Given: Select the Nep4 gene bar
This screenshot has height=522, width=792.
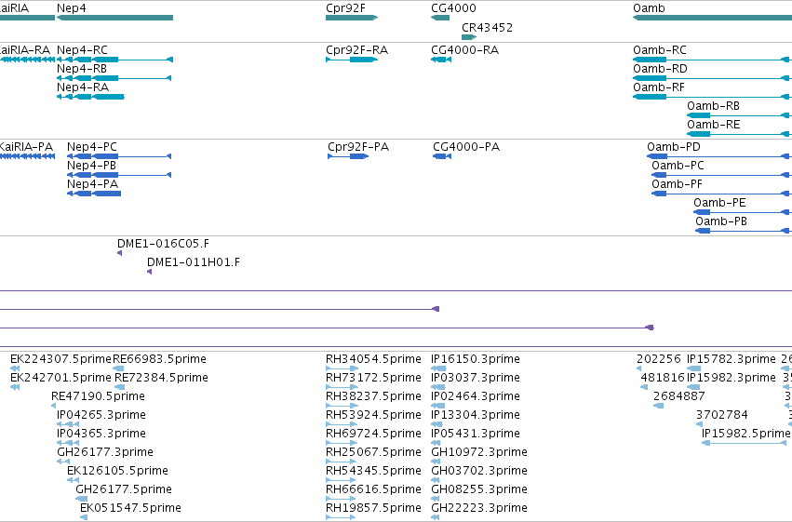Looking at the screenshot, I should tap(114, 18).
